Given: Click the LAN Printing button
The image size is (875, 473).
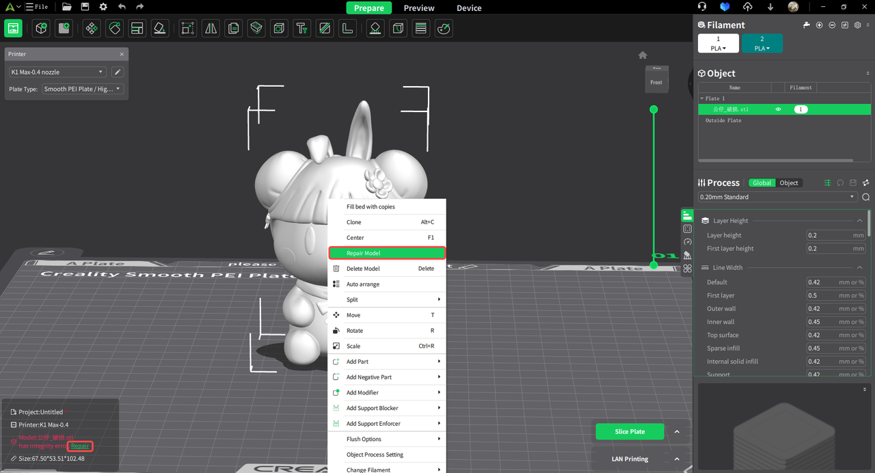Looking at the screenshot, I should click(x=630, y=459).
